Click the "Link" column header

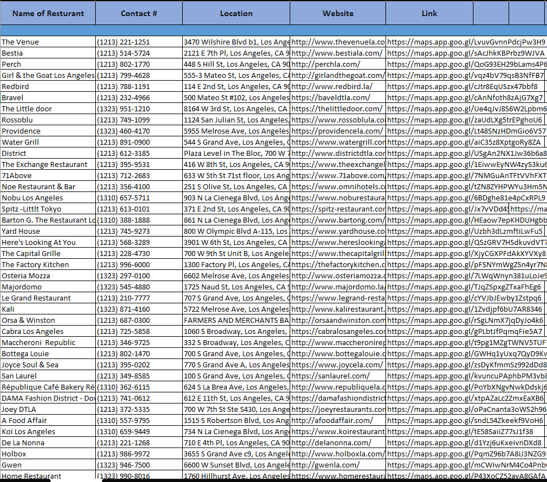tap(429, 13)
